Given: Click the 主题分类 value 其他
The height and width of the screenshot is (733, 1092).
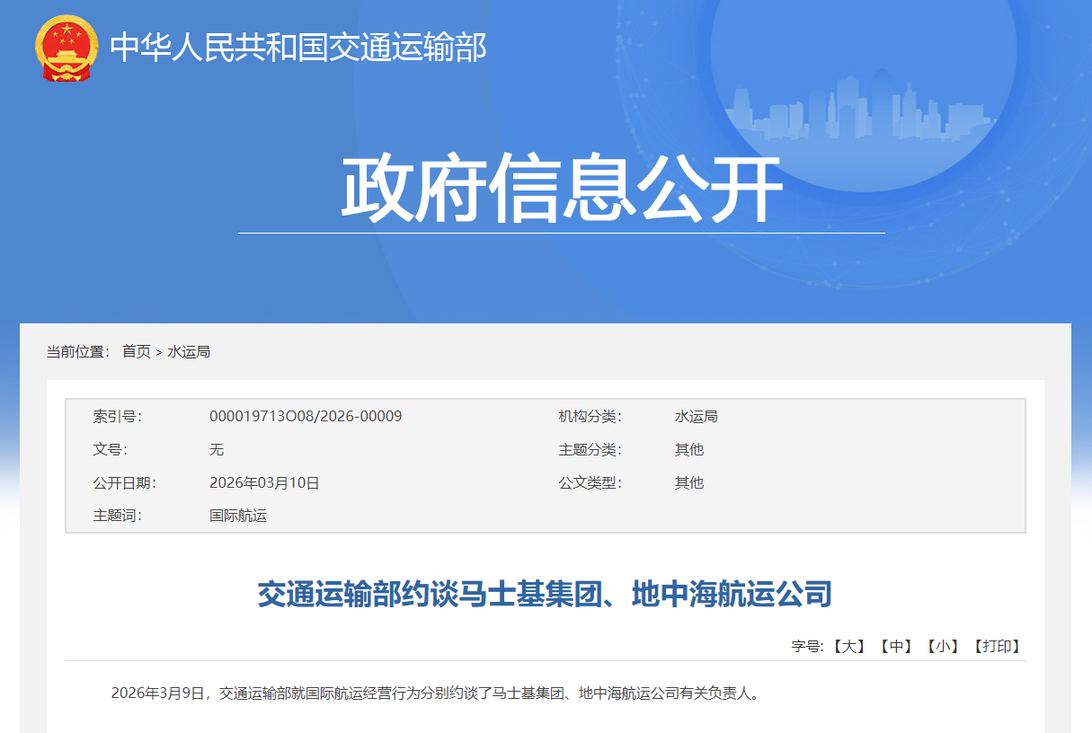Looking at the screenshot, I should pos(688,449).
